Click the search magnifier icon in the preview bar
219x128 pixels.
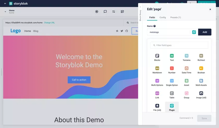[128, 23]
